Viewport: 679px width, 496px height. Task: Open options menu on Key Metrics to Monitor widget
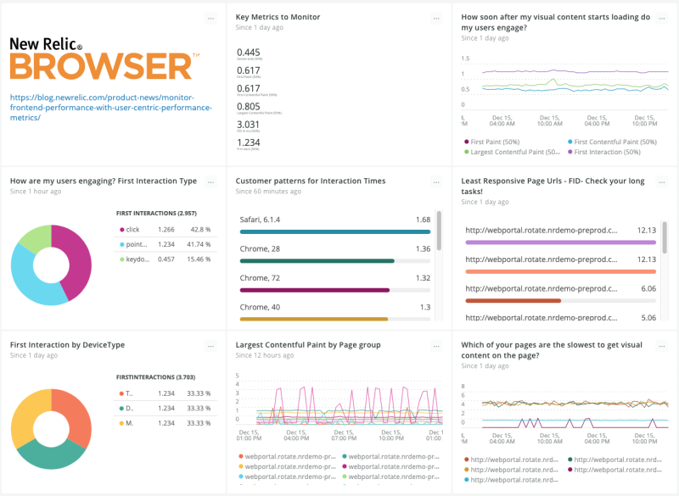[x=436, y=16]
